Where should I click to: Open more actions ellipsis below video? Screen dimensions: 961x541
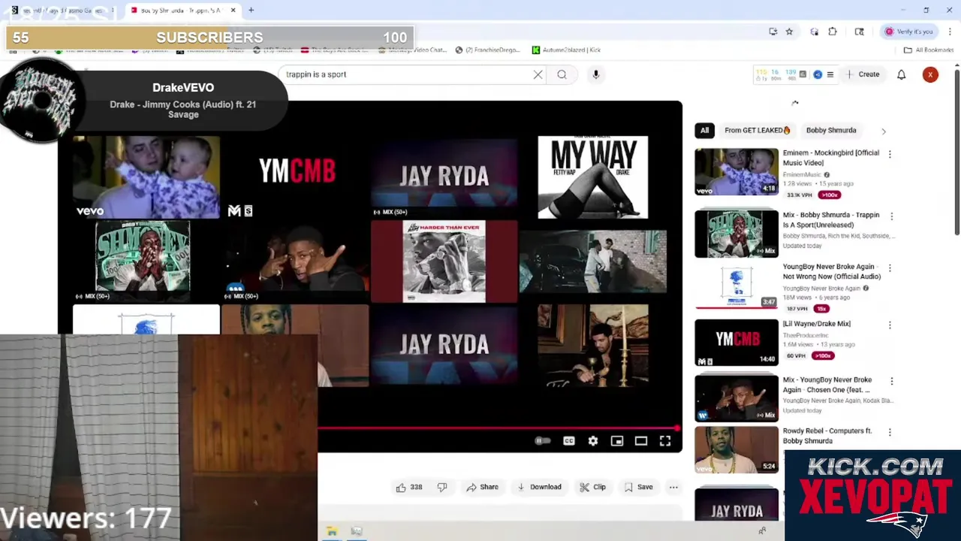pos(673,487)
